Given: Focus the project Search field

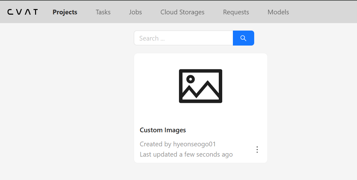Looking at the screenshot, I should click(183, 38).
